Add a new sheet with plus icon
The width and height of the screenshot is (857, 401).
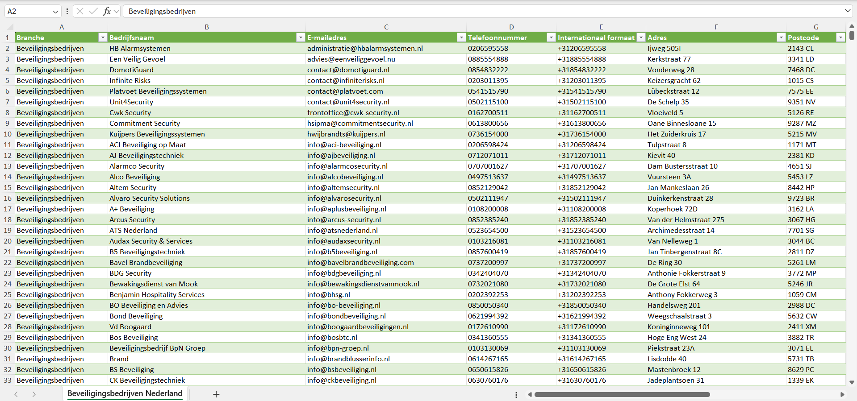[x=216, y=394]
